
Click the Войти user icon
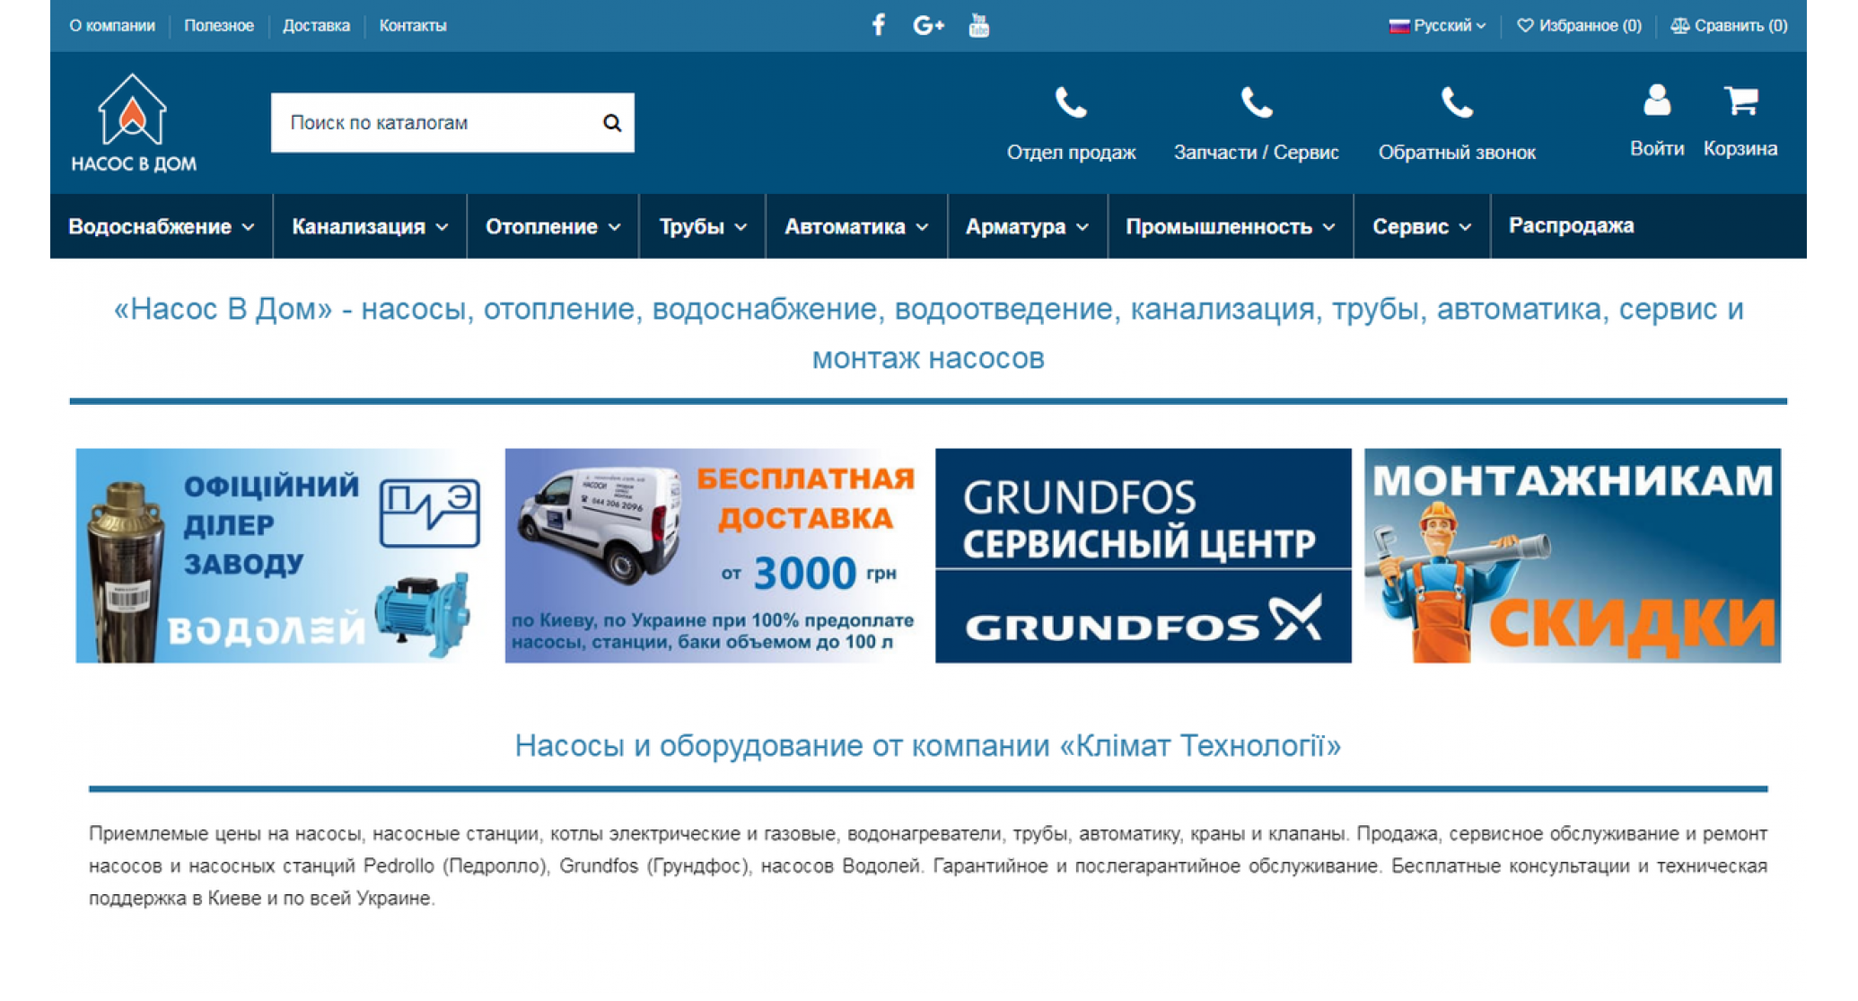pos(1657,100)
